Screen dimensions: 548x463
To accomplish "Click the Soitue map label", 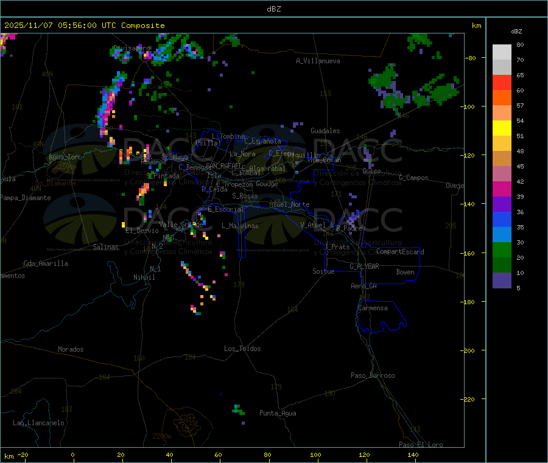I will tap(323, 271).
